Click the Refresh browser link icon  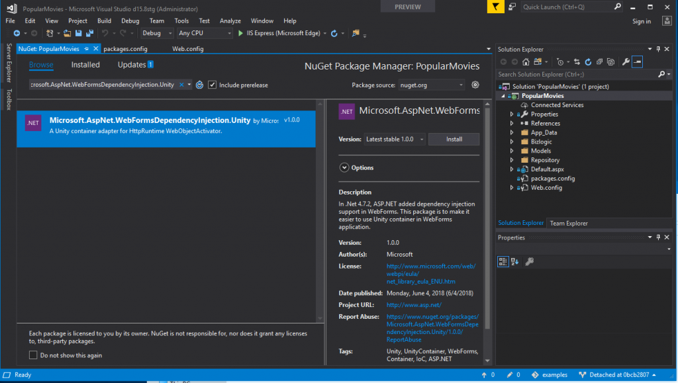tap(334, 33)
